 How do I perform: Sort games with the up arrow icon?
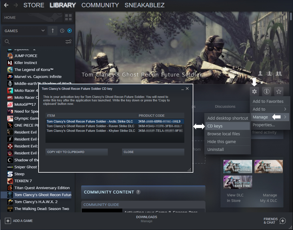pos(53,31)
